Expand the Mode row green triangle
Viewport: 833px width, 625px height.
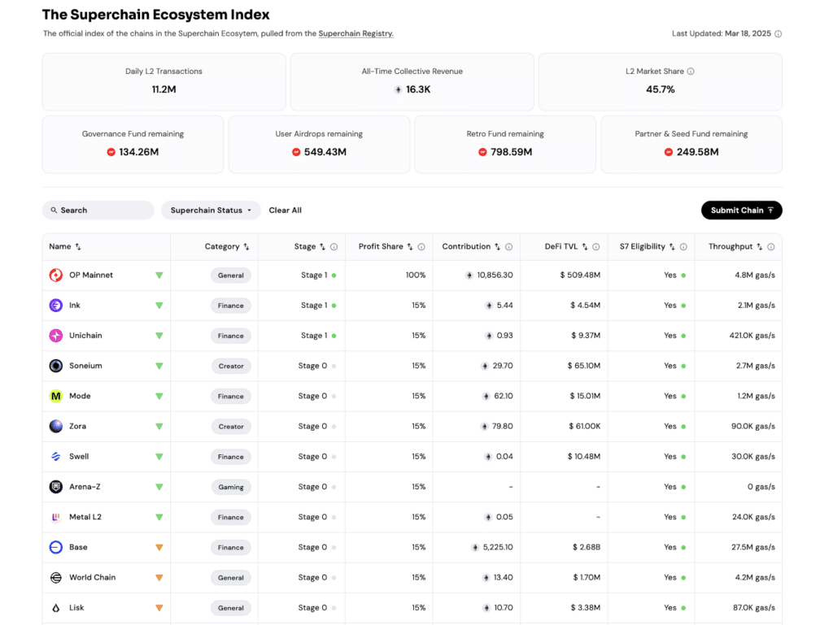tap(159, 397)
